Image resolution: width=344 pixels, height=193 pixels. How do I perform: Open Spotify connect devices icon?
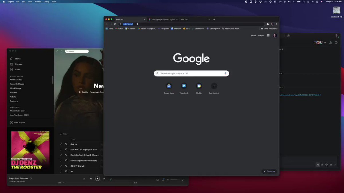click(163, 180)
